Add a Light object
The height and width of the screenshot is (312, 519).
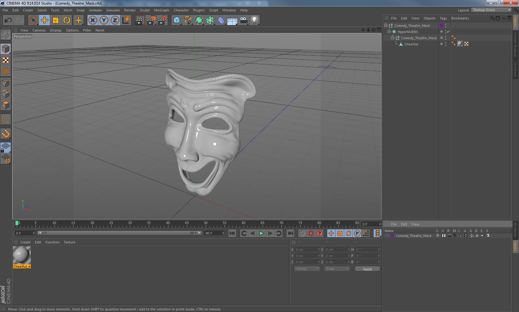(x=255, y=20)
